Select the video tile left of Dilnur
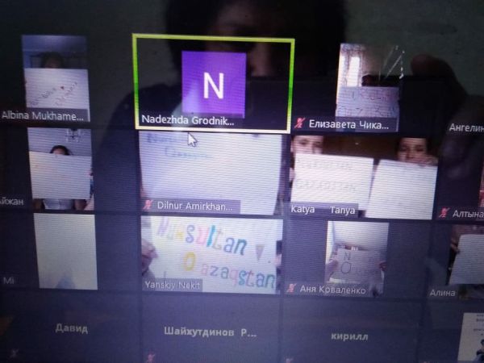 point(60,169)
